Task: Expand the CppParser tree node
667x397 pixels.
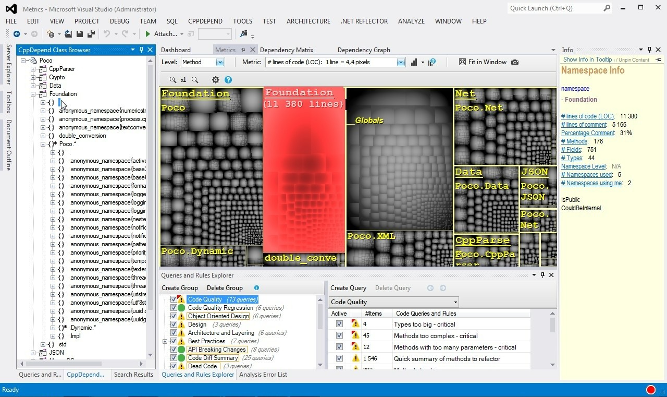Action: tap(33, 69)
